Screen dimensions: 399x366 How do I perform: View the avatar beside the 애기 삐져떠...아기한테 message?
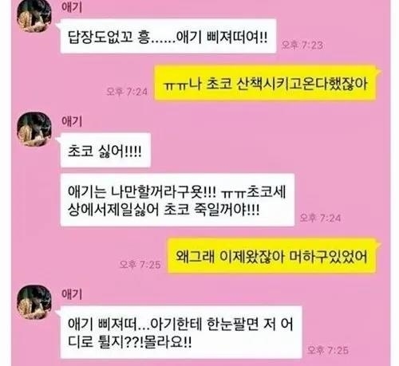point(34,302)
